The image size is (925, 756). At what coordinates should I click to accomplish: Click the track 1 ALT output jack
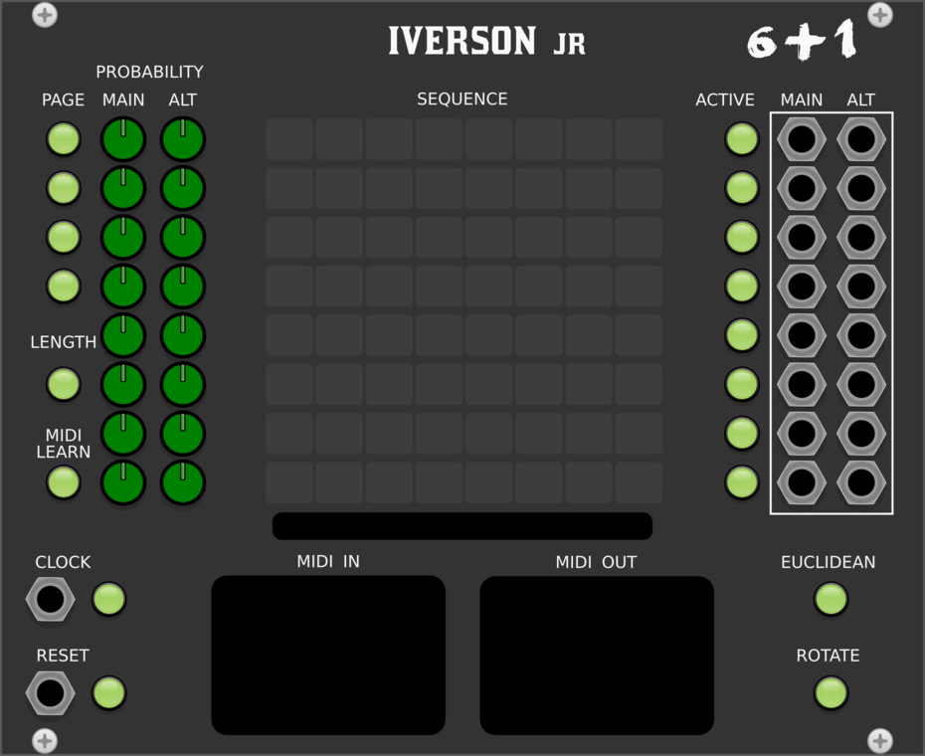tap(861, 139)
